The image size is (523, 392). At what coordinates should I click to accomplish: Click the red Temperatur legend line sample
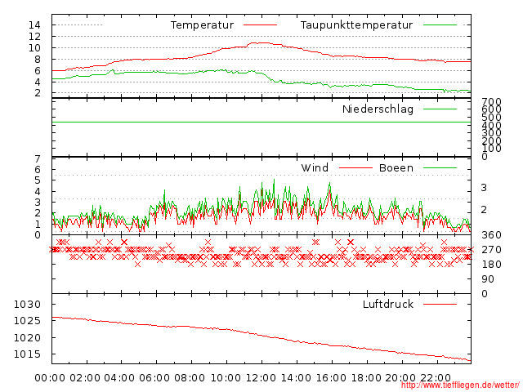260,25
